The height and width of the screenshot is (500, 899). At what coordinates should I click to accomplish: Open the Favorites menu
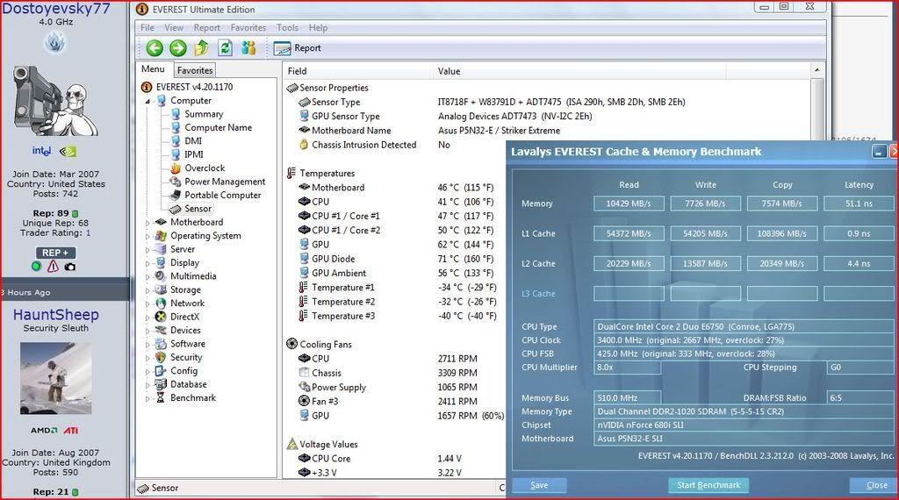(248, 27)
